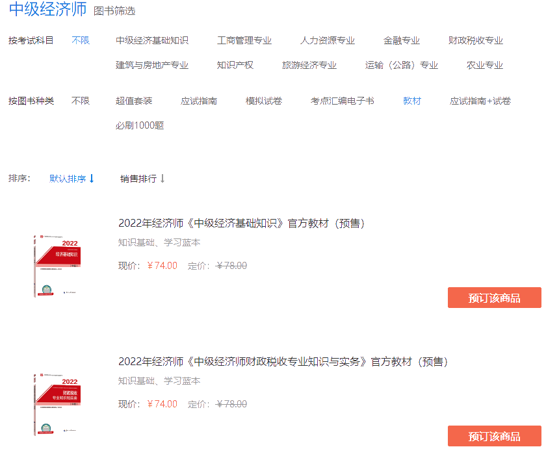Preorder the 中级经济基础知识 official textbook
Viewport: 546px width, 473px height.
[x=495, y=298]
